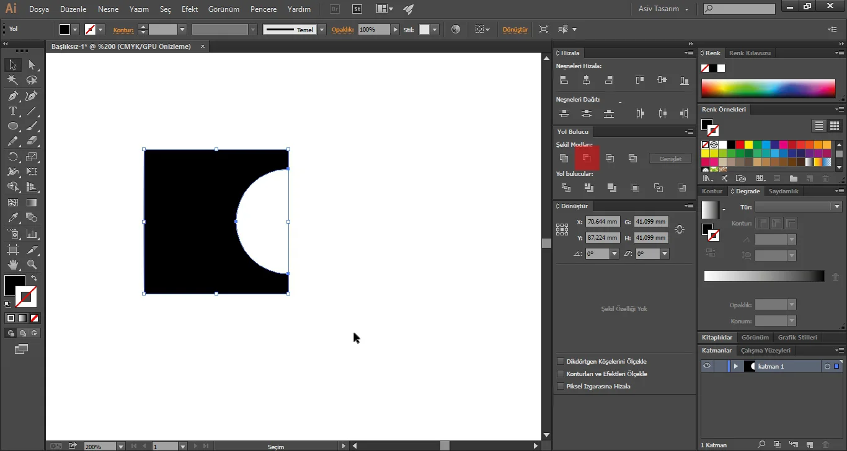Select the Lasso tool
This screenshot has width=847, height=451.
[32, 81]
